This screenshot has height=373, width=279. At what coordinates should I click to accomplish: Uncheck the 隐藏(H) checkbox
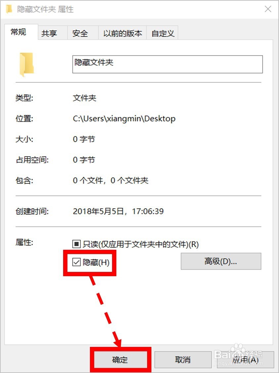[x=76, y=262]
